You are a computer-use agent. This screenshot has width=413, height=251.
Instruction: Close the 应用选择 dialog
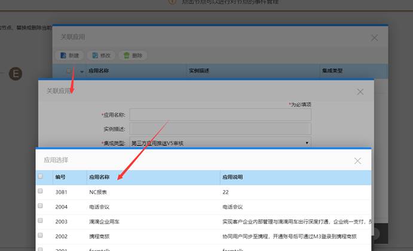tap(357, 161)
